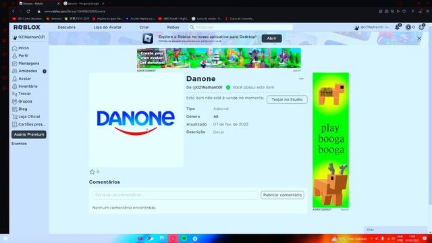Open the first YouTube bookmark
Viewport: 432px width, 243px height.
[x=28, y=19]
